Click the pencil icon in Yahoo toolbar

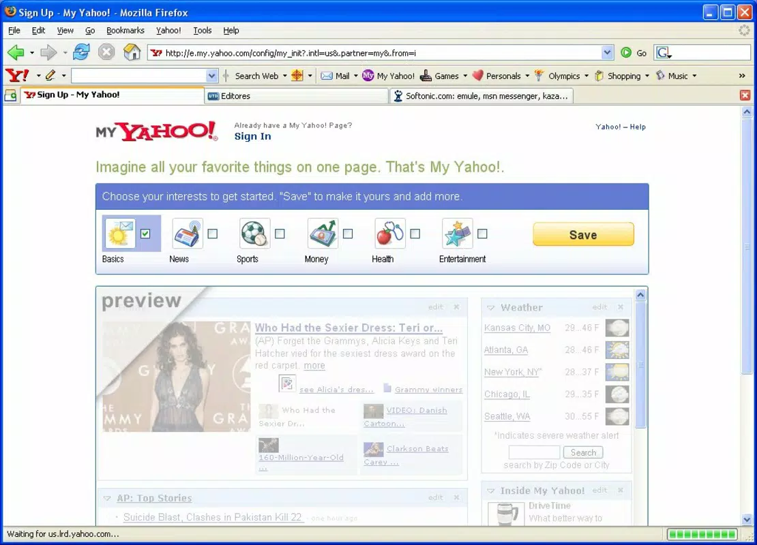pyautogui.click(x=50, y=75)
